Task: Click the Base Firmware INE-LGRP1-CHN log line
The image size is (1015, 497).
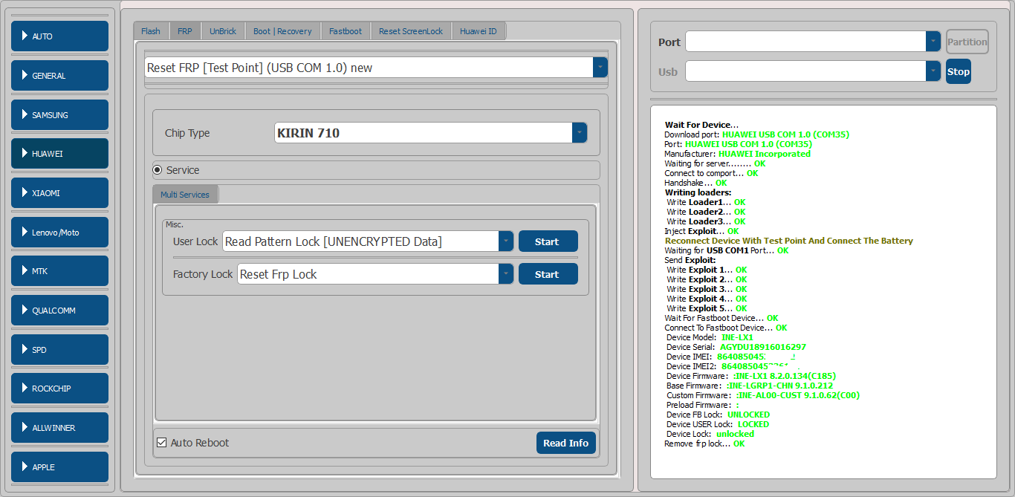Action: (750, 386)
